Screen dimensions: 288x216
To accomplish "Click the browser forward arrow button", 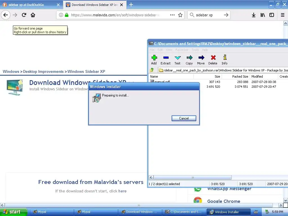I will point(15,15).
